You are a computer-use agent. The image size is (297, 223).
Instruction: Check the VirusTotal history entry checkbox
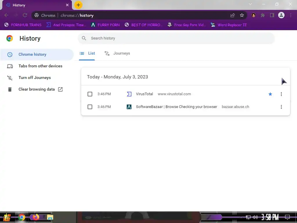pyautogui.click(x=90, y=94)
